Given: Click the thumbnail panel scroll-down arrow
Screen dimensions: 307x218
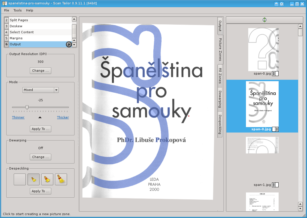Looking at the screenshot, I should coord(300,209).
